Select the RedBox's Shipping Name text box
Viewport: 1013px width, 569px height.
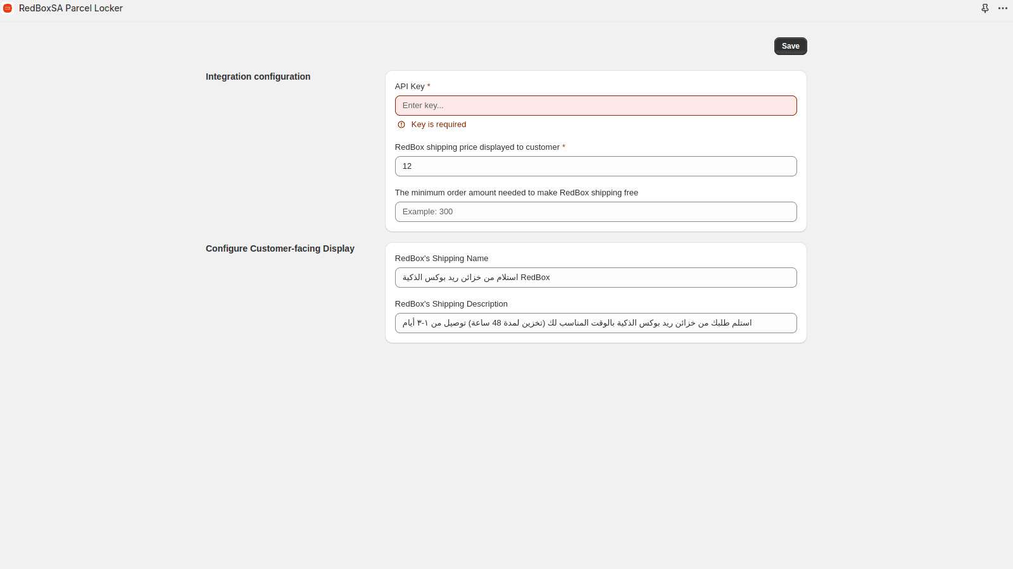(596, 277)
